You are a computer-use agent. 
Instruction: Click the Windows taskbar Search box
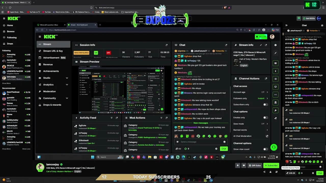tap(110, 157)
